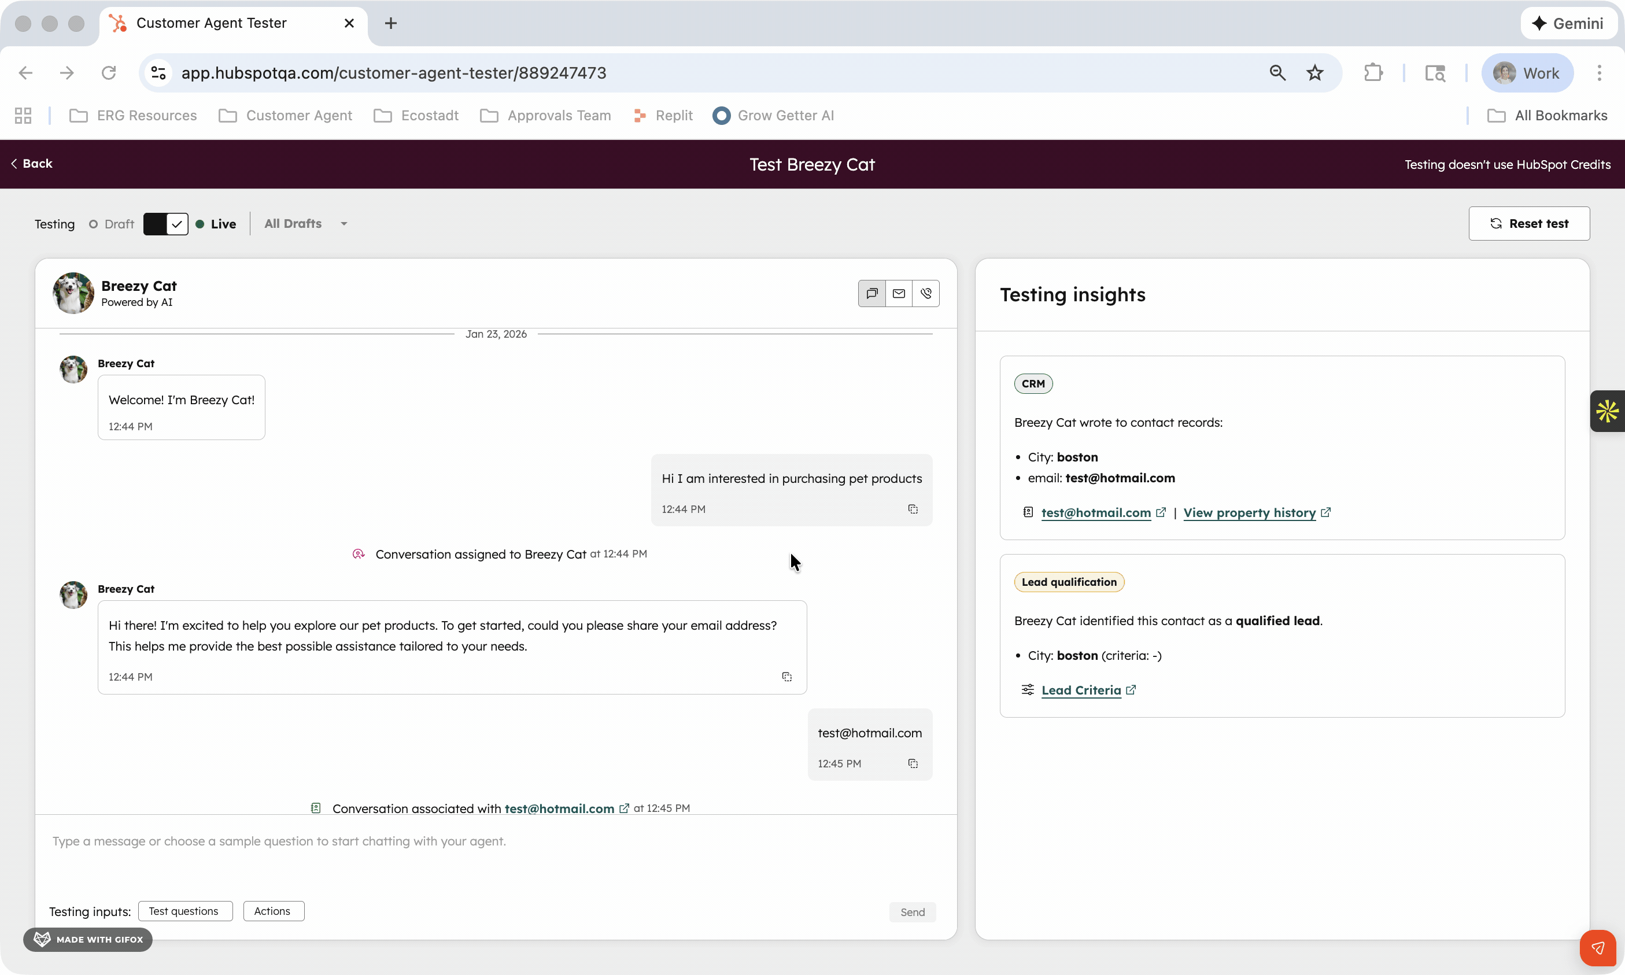Expand the All Drafts dropdown
The width and height of the screenshot is (1625, 975).
305,224
